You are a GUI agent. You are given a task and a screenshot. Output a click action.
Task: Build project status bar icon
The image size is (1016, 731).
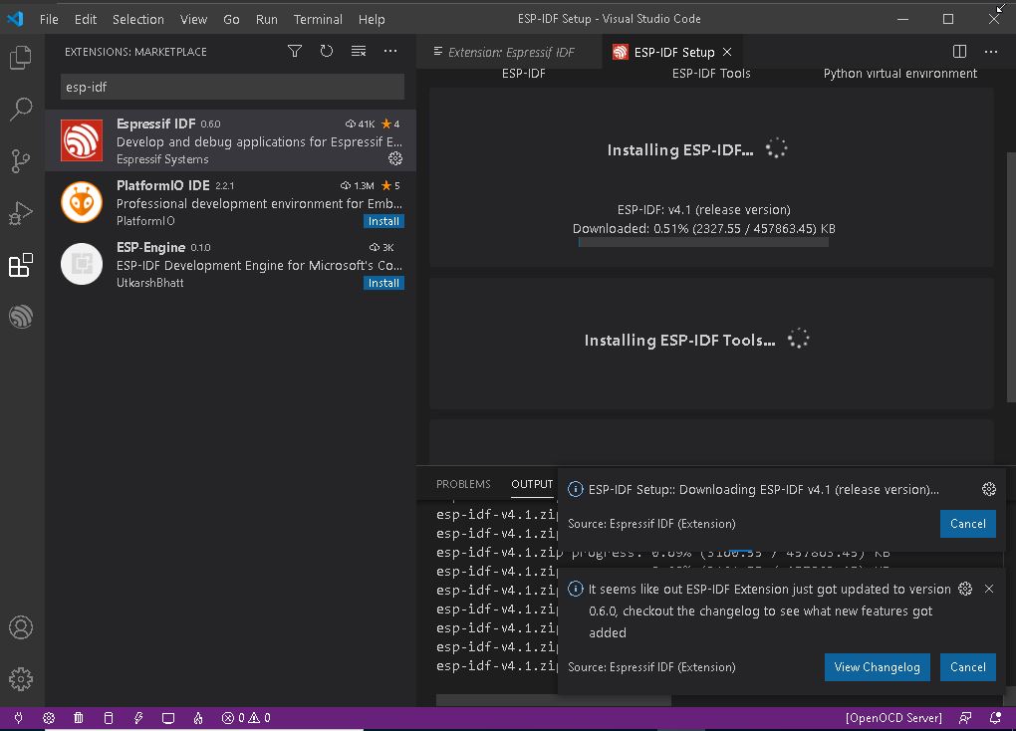click(109, 717)
